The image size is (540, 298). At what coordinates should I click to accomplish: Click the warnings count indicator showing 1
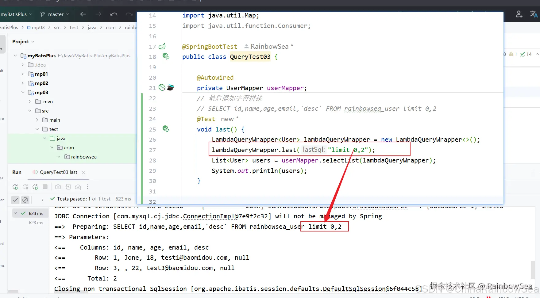tap(513, 54)
